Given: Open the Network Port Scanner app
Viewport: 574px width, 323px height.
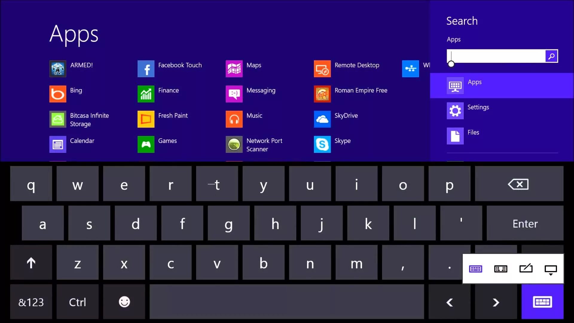Looking at the screenshot, I should [234, 145].
